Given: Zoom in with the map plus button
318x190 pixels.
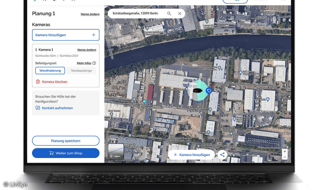Looking at the screenshot, I should (285, 151).
